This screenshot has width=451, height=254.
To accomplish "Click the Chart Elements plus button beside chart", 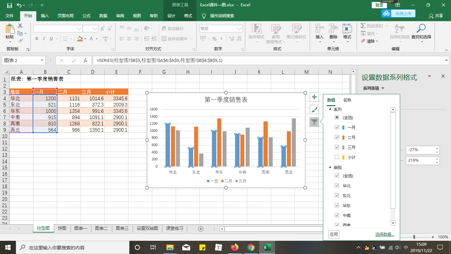I will coord(314,97).
